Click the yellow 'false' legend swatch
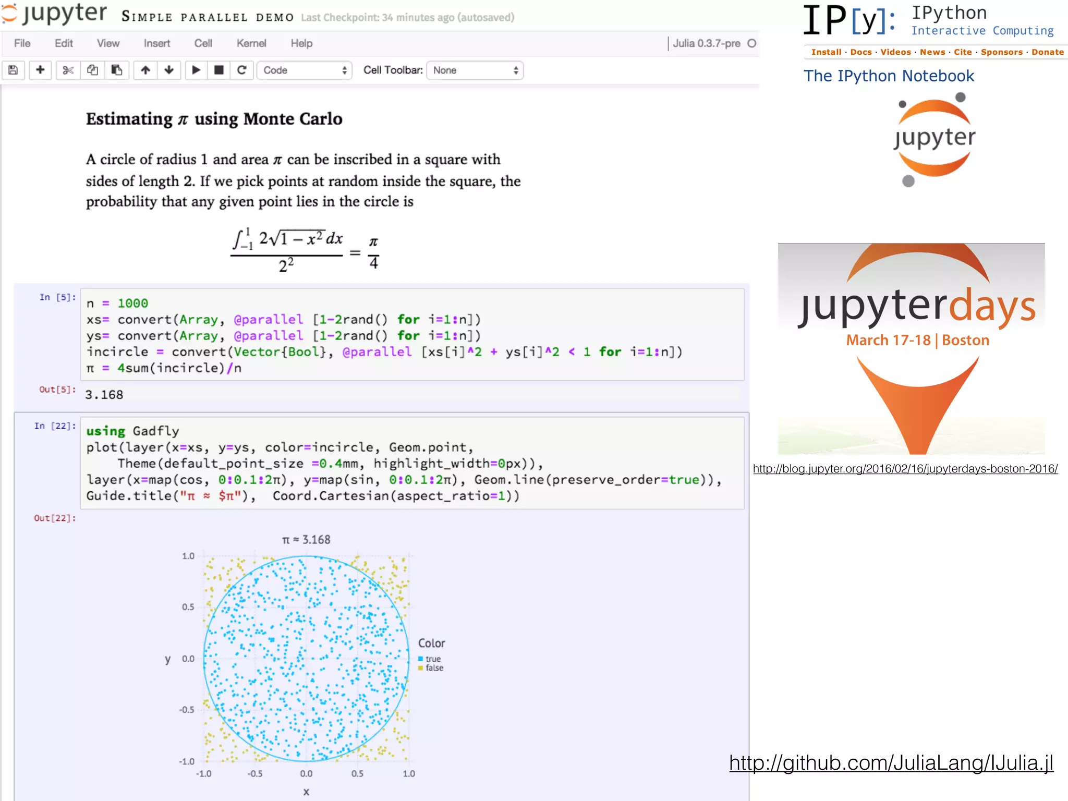This screenshot has width=1068, height=801. [x=420, y=668]
